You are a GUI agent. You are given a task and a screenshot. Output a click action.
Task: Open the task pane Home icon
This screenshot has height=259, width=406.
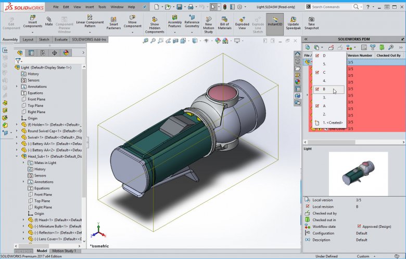click(x=298, y=54)
